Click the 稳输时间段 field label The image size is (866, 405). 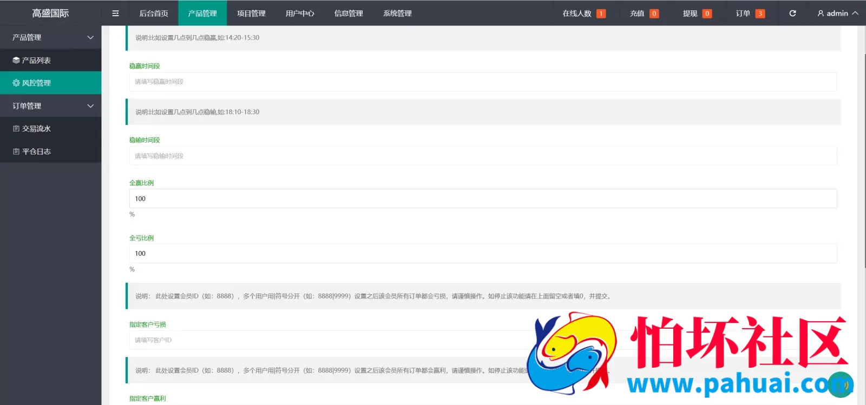click(x=145, y=140)
